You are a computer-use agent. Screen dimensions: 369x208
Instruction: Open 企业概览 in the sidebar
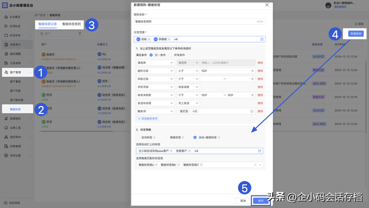(15, 17)
